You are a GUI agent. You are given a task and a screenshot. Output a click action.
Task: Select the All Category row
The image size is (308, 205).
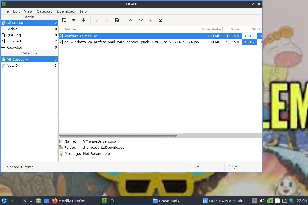coord(29,59)
